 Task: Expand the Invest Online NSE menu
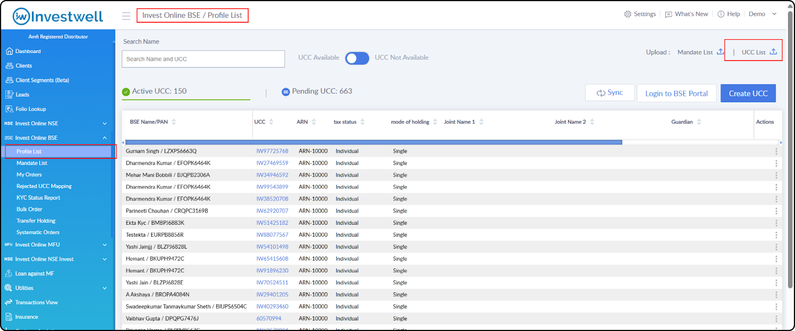coord(105,124)
